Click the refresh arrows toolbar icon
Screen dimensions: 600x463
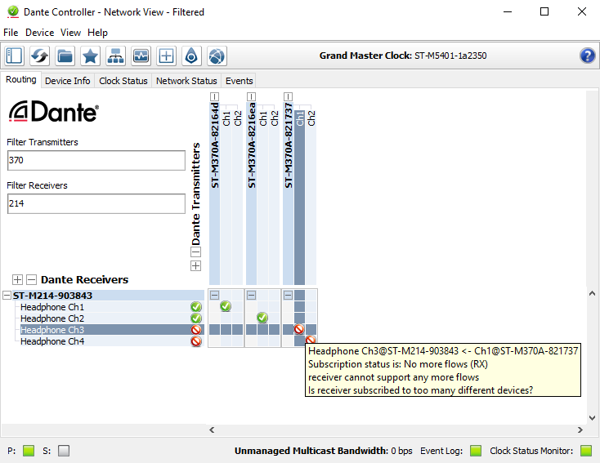point(39,56)
